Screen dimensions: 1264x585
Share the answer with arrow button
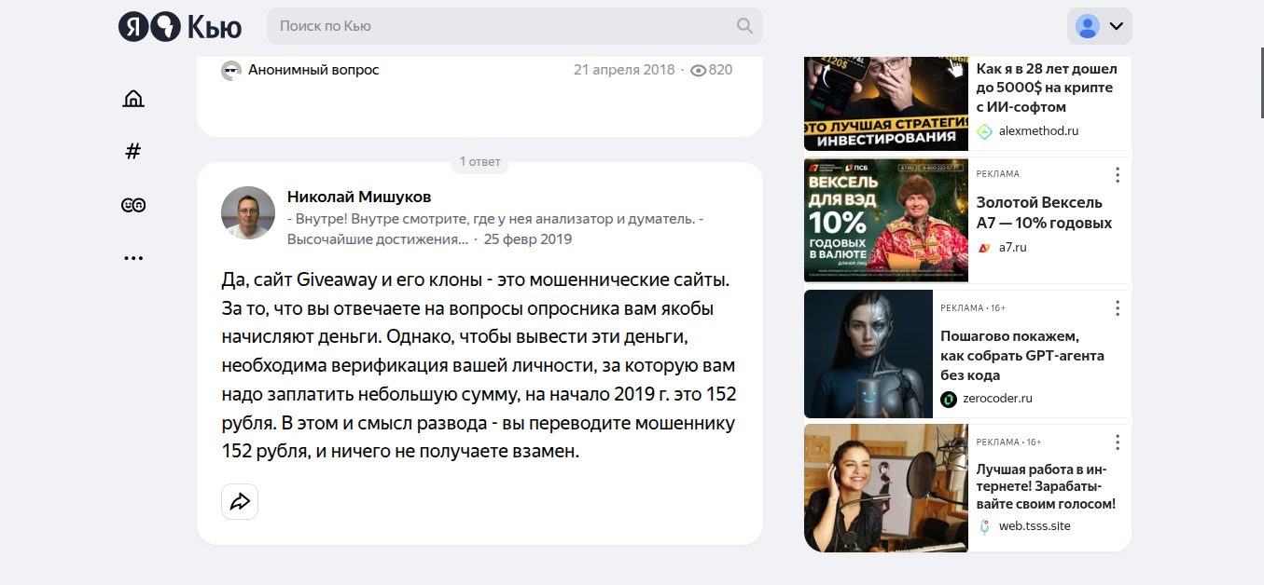coord(240,502)
